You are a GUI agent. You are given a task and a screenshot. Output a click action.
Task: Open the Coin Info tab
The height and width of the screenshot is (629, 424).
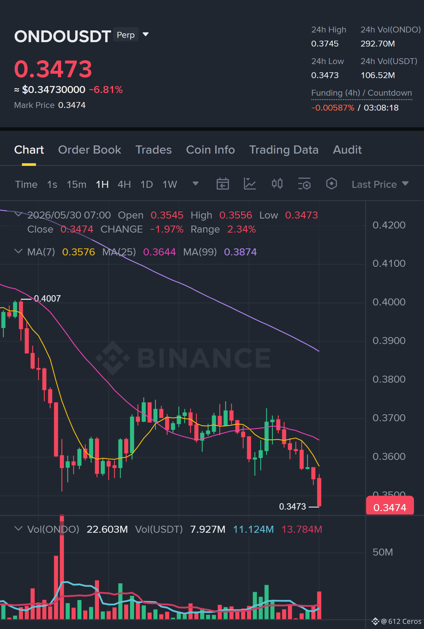210,150
